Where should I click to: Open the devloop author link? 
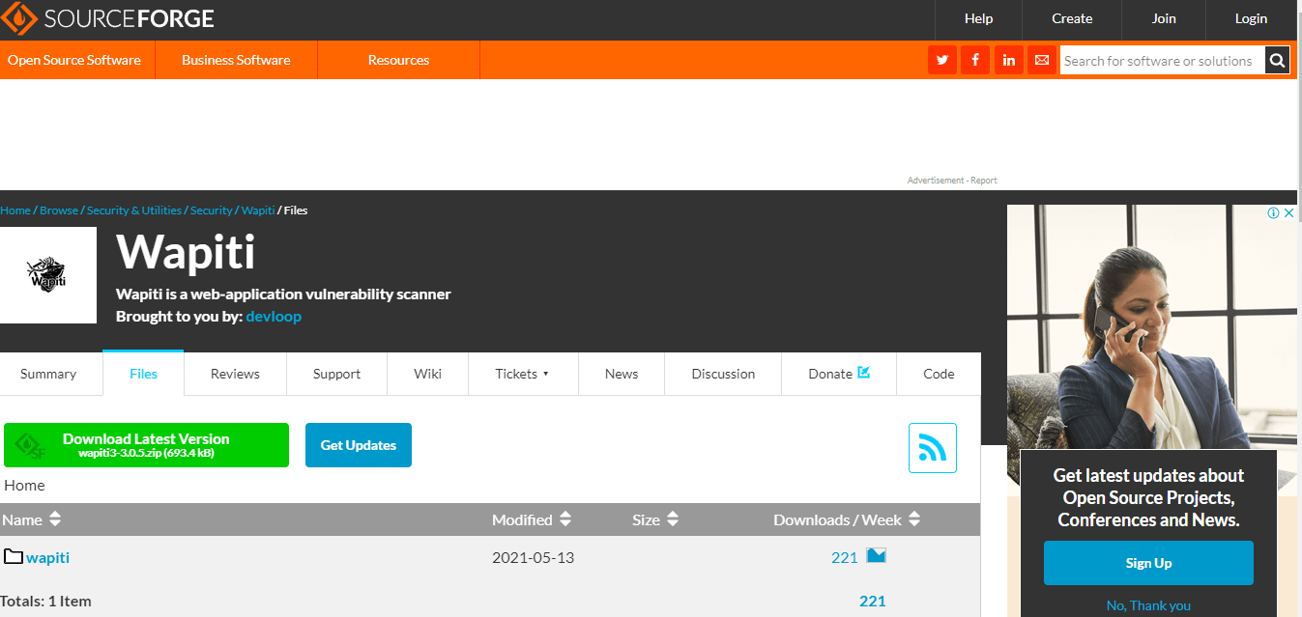click(274, 316)
